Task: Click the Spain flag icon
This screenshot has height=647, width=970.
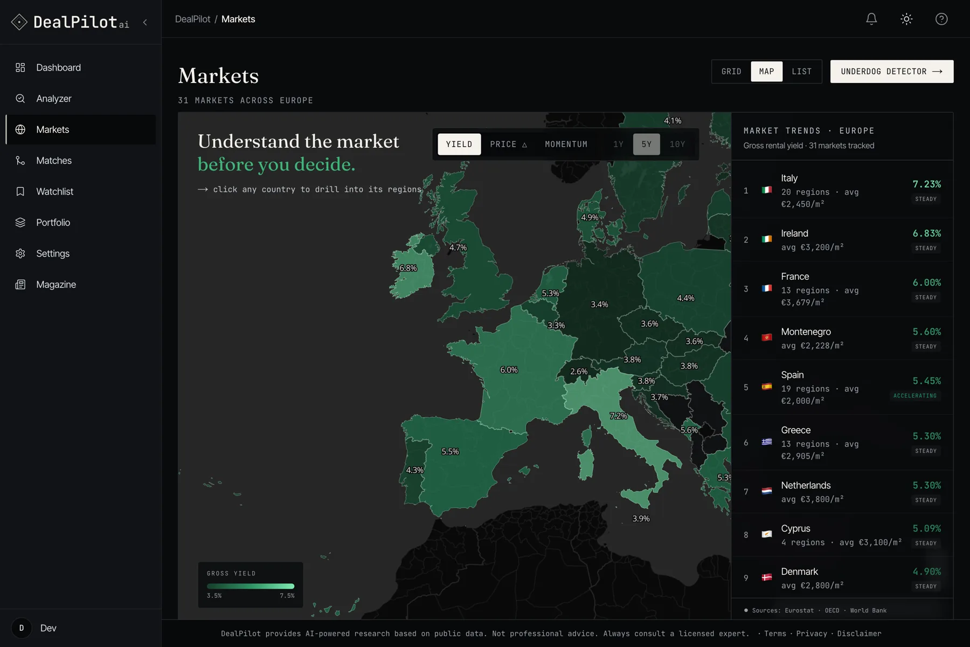Action: point(767,387)
